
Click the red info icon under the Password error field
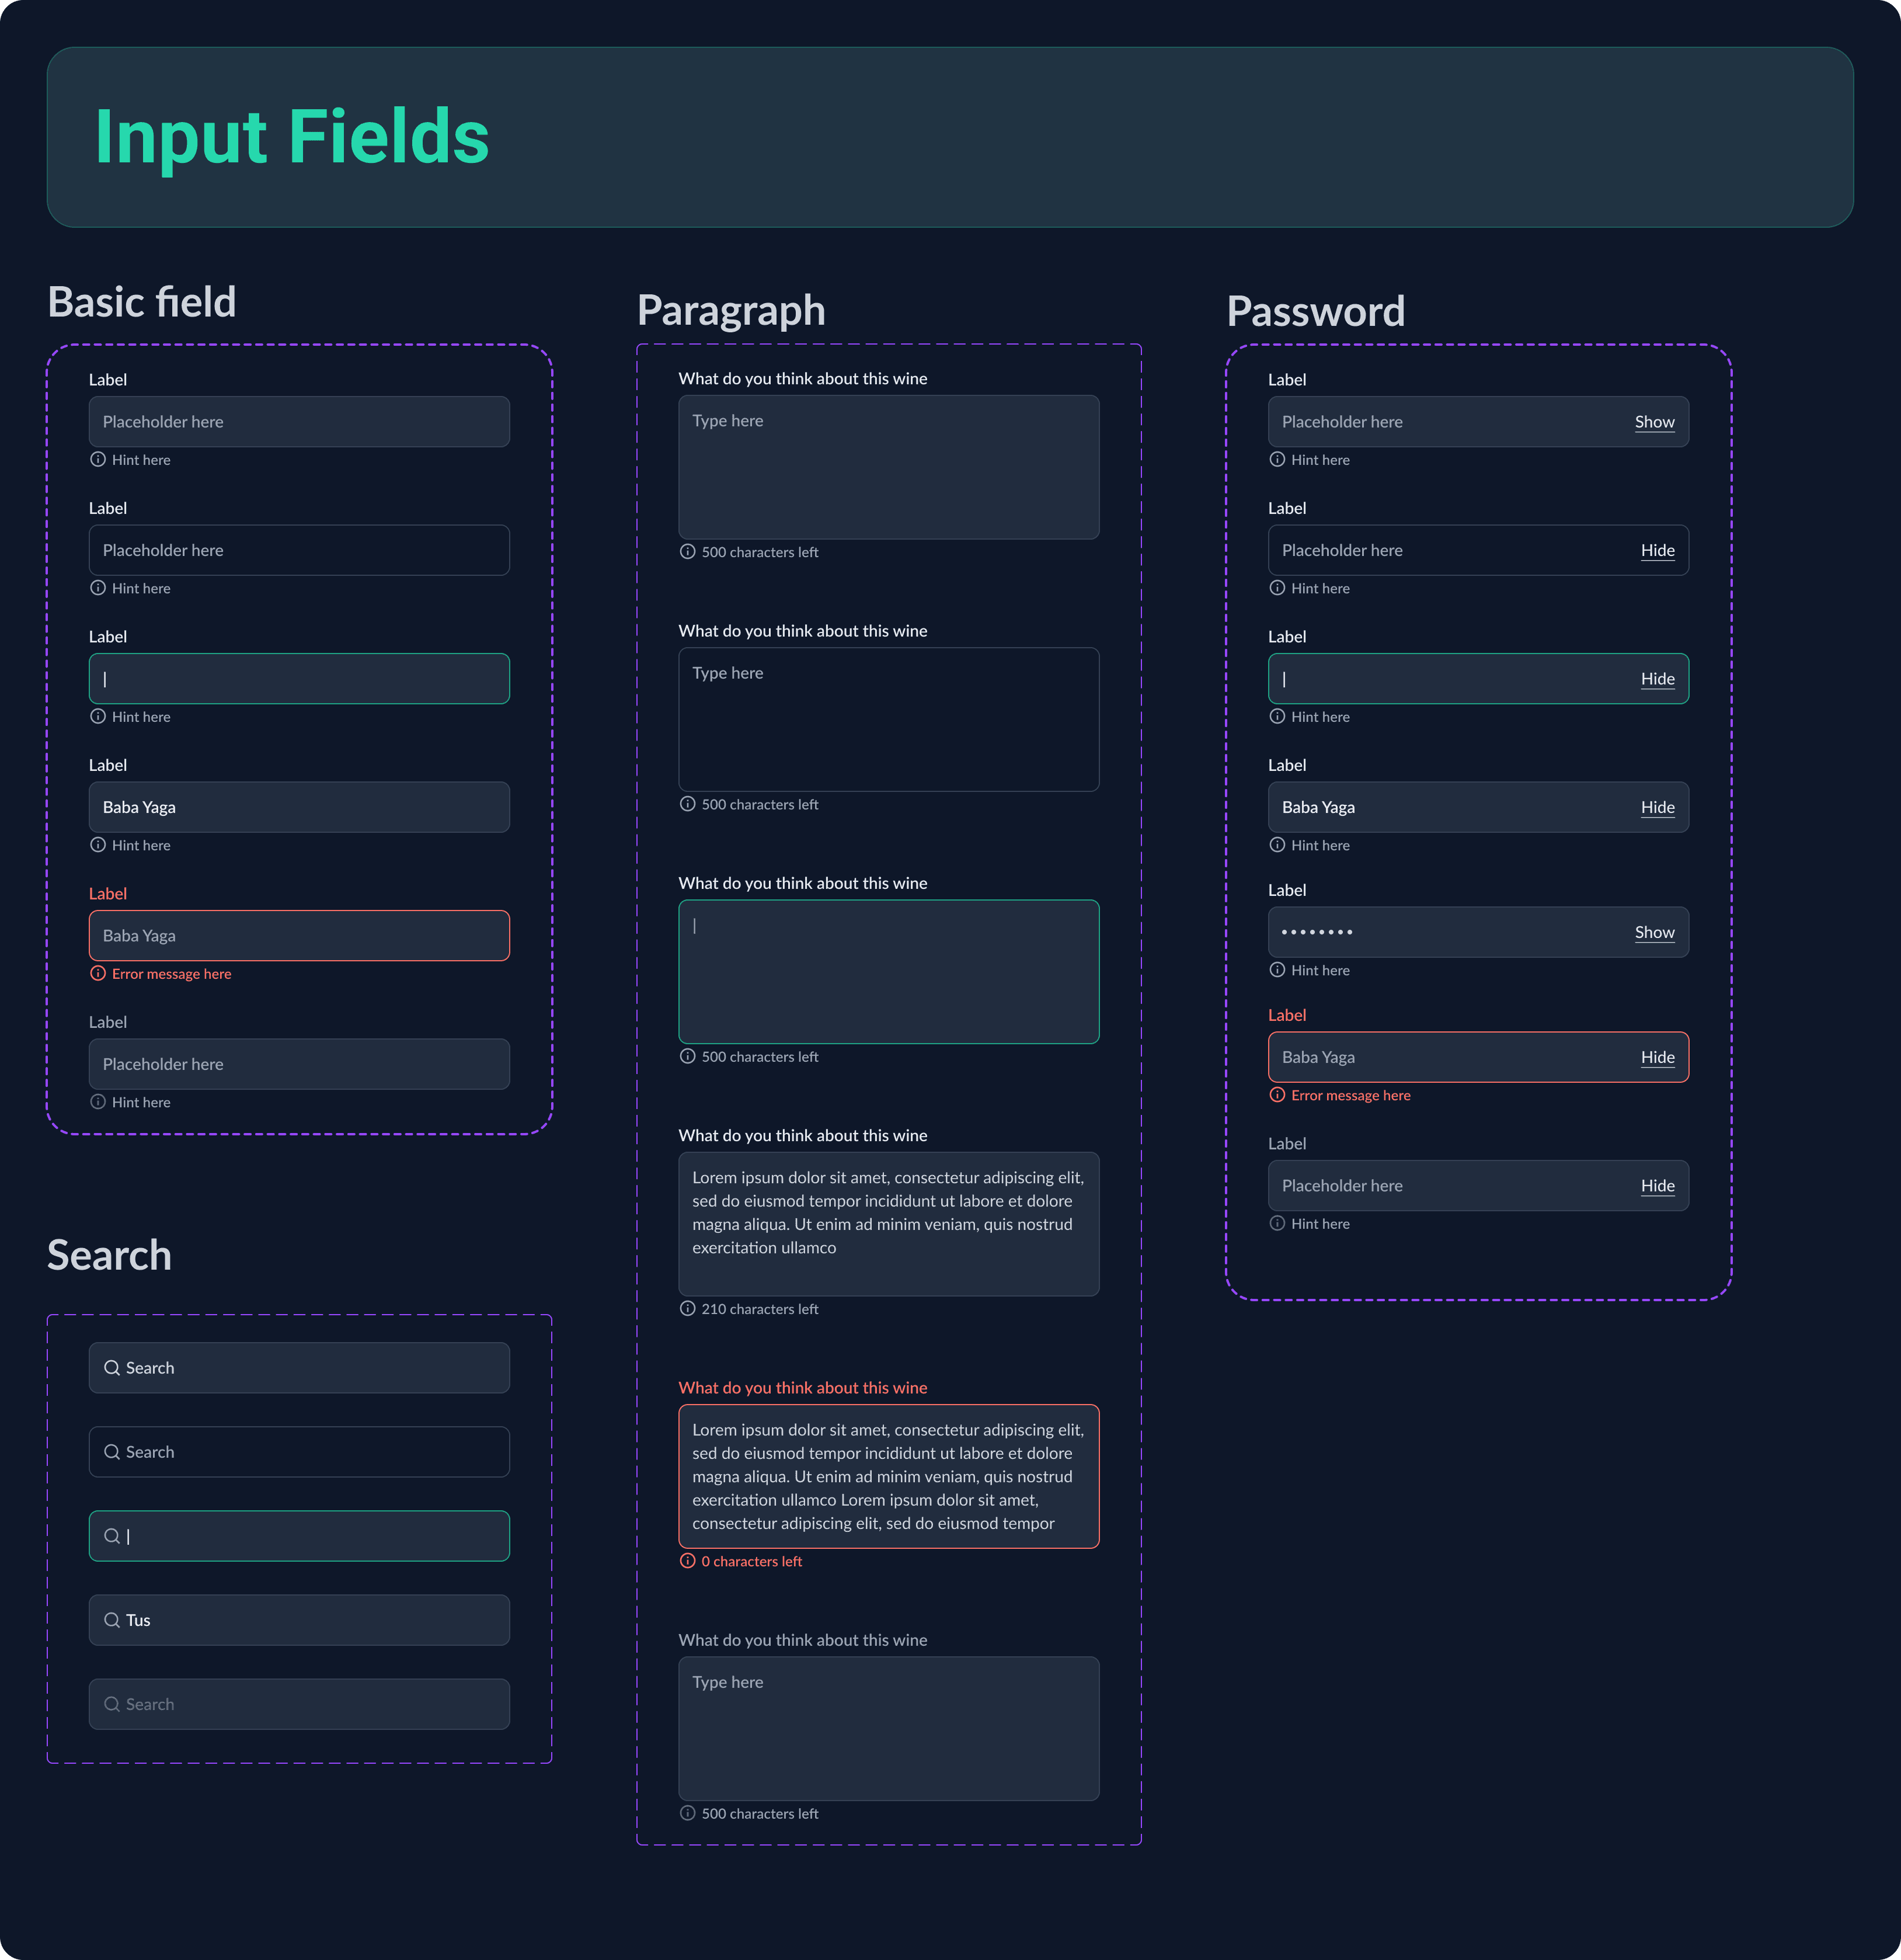(1277, 1095)
